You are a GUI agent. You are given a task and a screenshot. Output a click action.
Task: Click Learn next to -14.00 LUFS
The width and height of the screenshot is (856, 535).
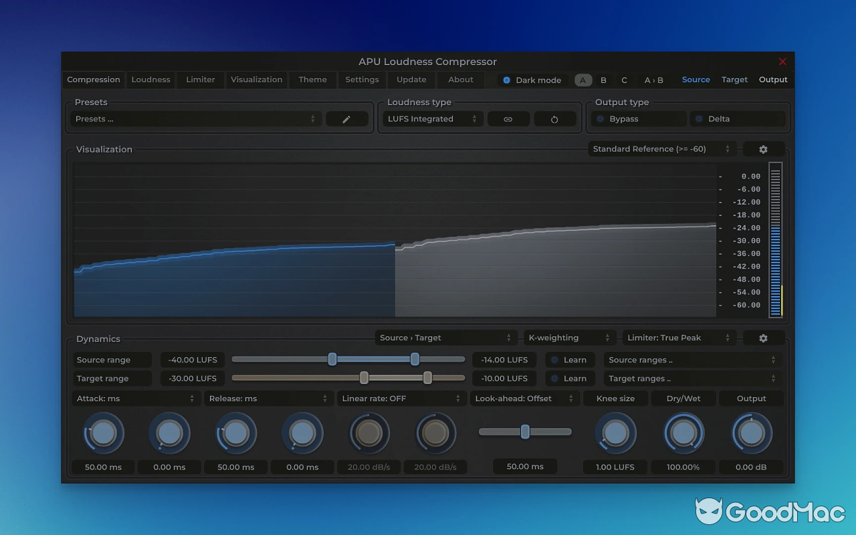pos(570,359)
